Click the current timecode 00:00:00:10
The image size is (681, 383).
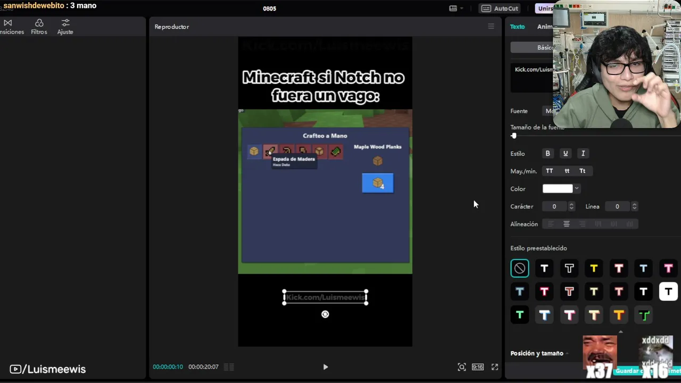tap(168, 367)
